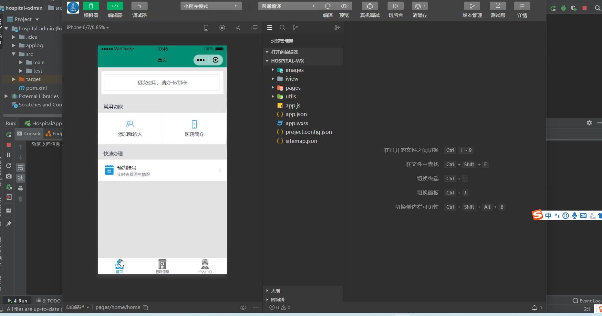Toggle the 调试器 debugger panel button

(x=140, y=6)
